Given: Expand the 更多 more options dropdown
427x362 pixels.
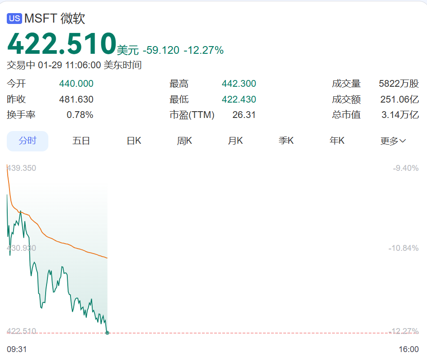Looking at the screenshot, I should pyautogui.click(x=393, y=141).
